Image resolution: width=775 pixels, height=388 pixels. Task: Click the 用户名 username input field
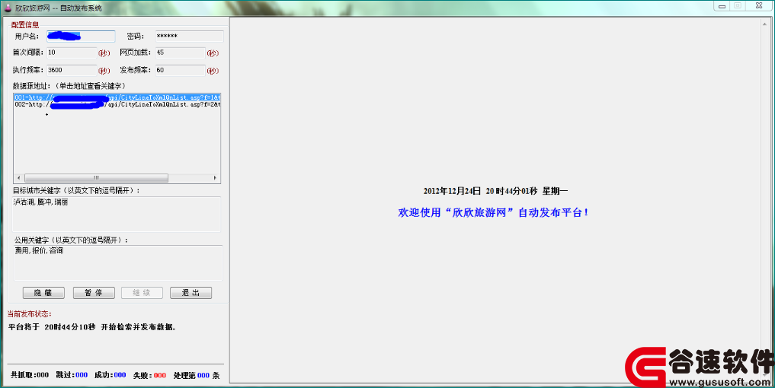pos(81,36)
